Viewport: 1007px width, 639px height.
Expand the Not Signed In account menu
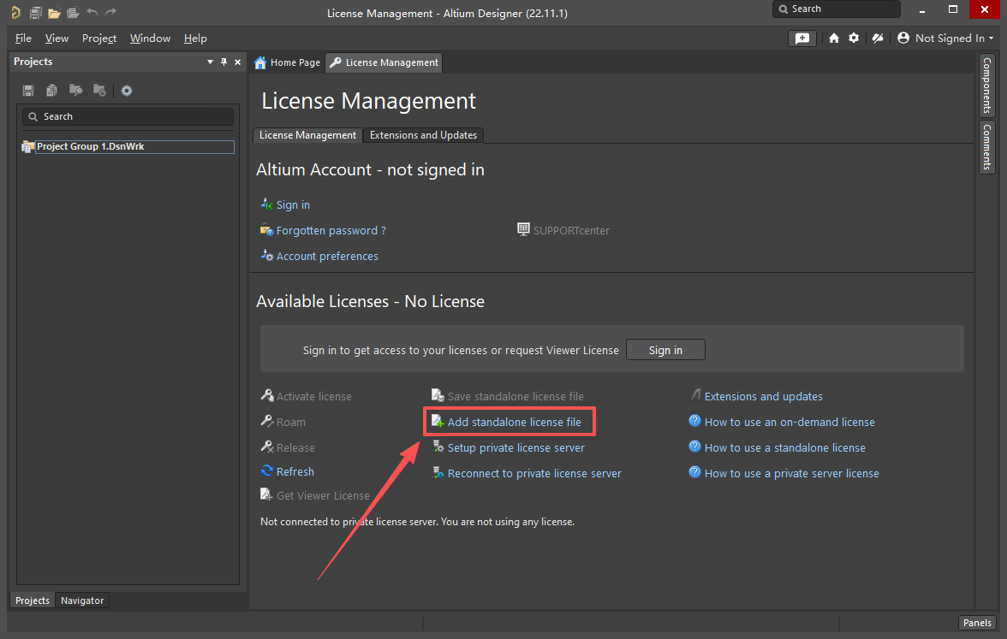click(946, 38)
